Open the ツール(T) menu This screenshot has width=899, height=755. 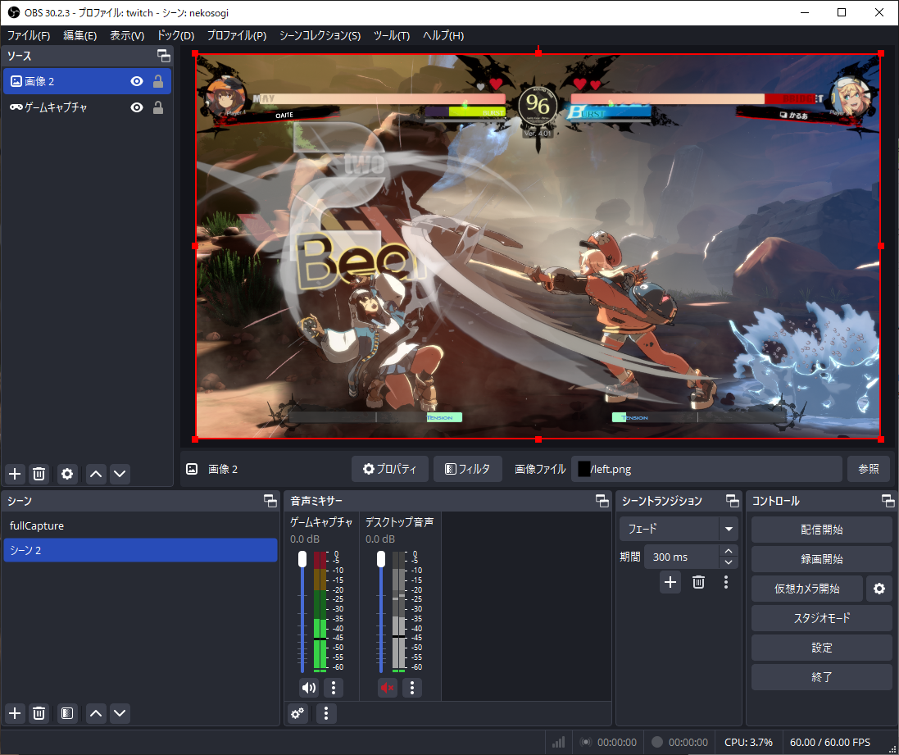pos(391,35)
